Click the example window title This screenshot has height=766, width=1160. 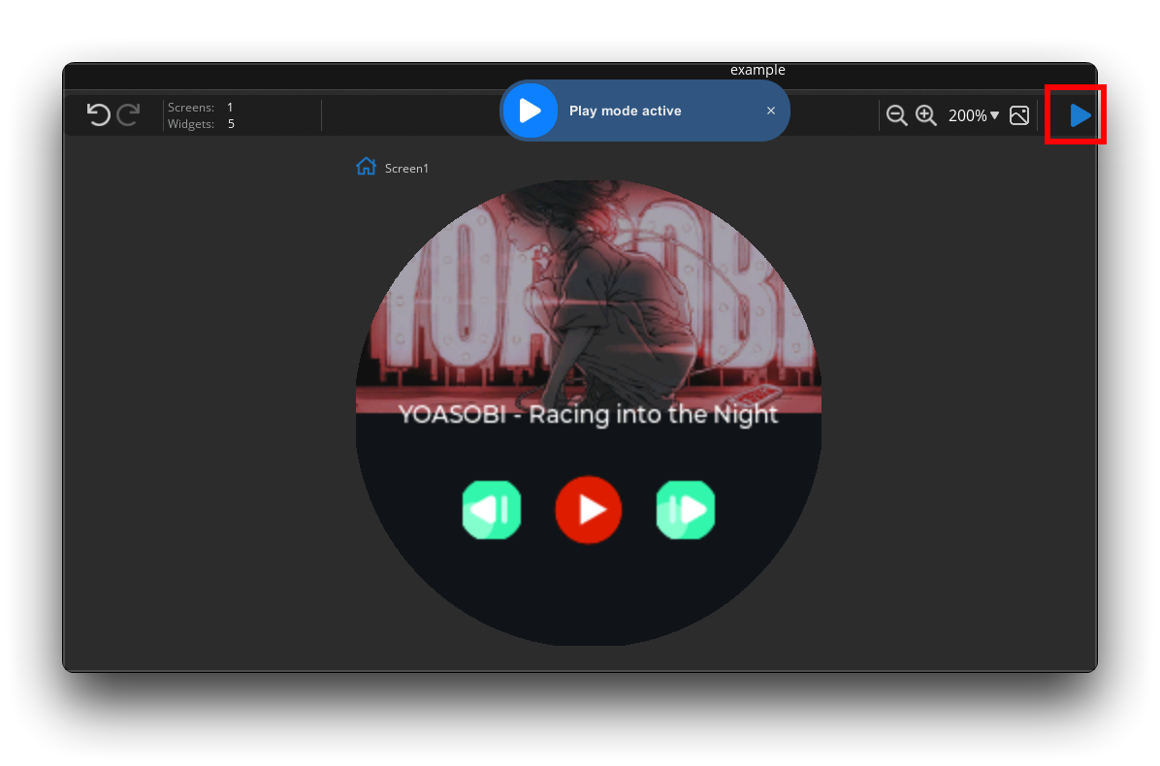point(757,70)
